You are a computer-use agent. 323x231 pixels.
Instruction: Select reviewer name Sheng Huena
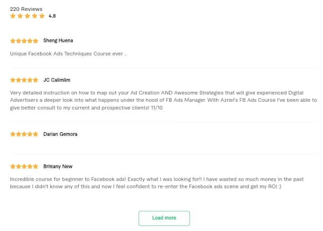point(58,40)
